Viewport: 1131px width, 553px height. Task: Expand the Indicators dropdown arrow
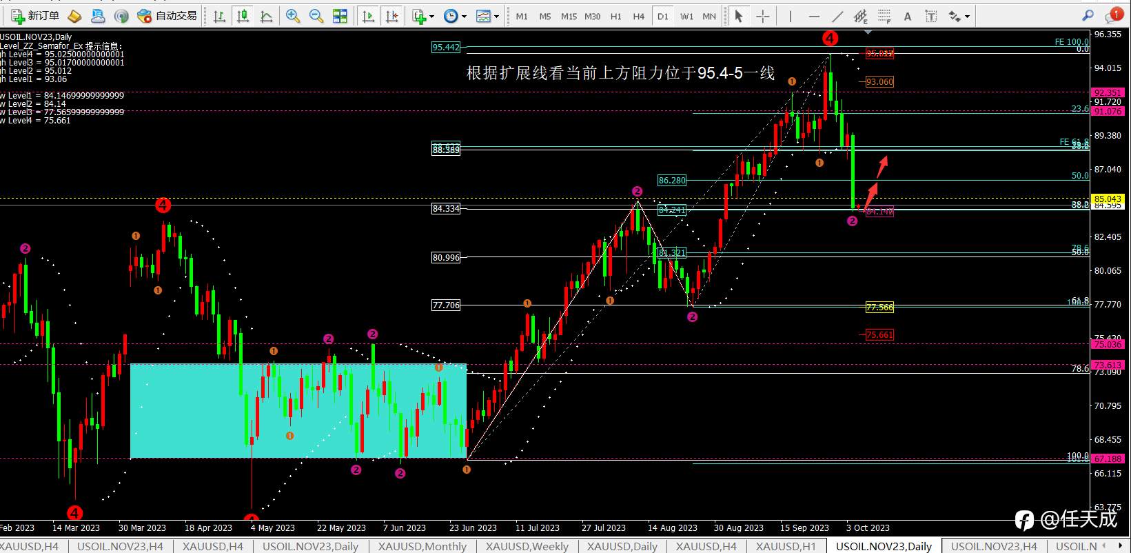coord(432,16)
